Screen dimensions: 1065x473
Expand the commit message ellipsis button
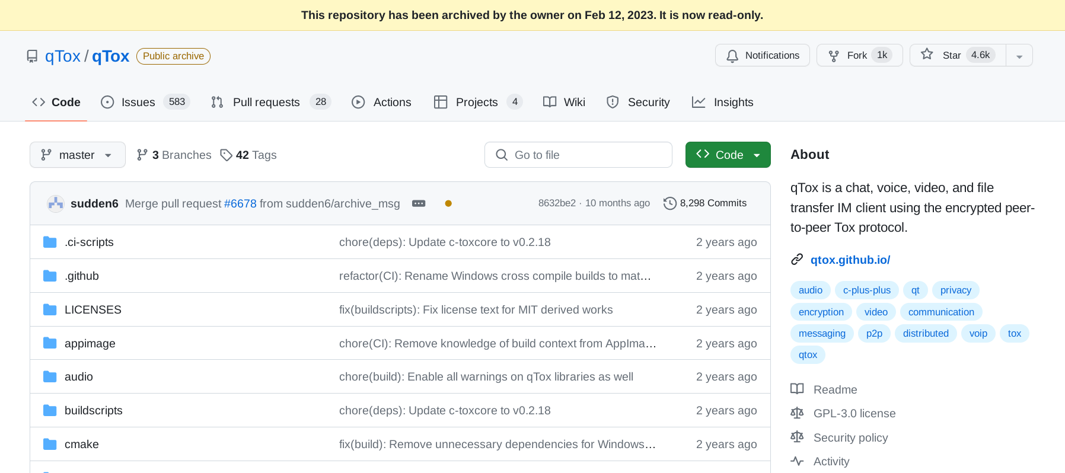419,203
